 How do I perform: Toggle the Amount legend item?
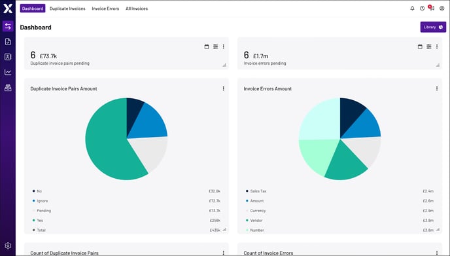(254, 201)
